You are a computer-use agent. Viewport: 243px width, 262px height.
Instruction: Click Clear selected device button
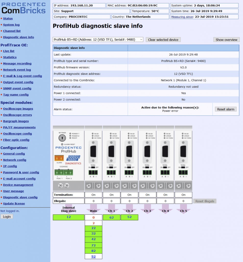tap(163, 40)
